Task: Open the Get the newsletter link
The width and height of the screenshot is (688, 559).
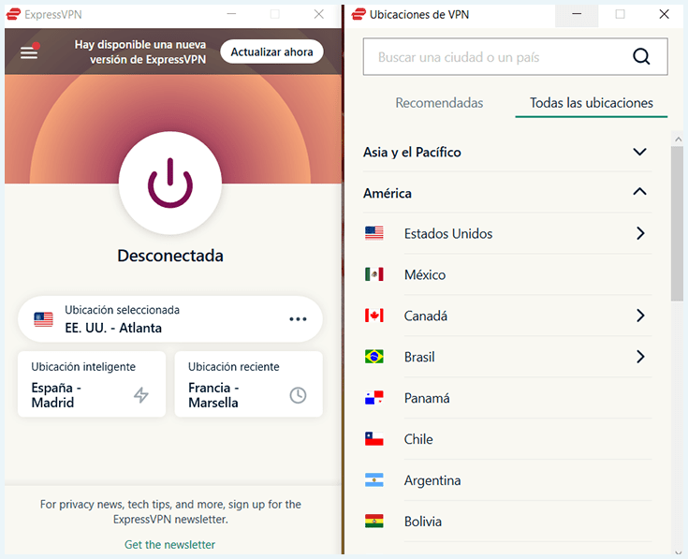Action: [169, 545]
